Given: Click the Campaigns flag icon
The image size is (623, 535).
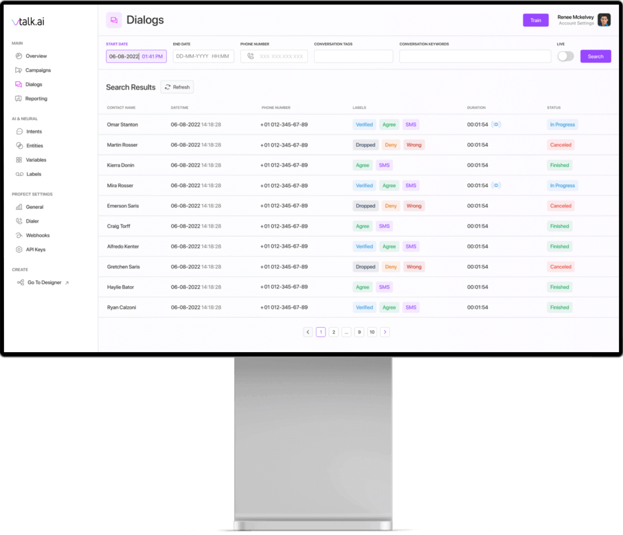Looking at the screenshot, I should tap(19, 71).
